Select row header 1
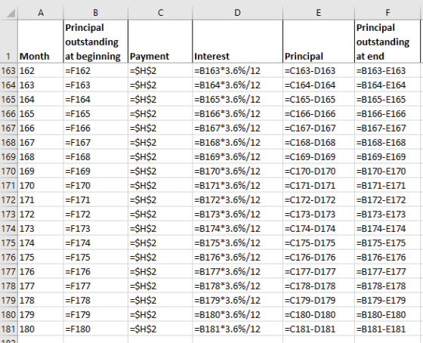The image size is (423, 343). pyautogui.click(x=9, y=42)
